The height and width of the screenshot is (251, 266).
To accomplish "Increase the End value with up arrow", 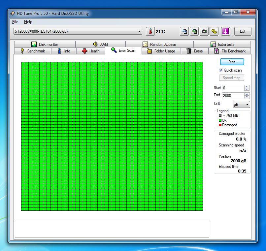I will pyautogui.click(x=247, y=94).
